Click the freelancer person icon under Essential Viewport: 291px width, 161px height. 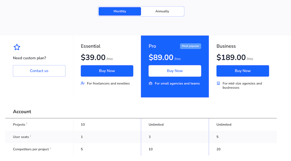(x=83, y=83)
